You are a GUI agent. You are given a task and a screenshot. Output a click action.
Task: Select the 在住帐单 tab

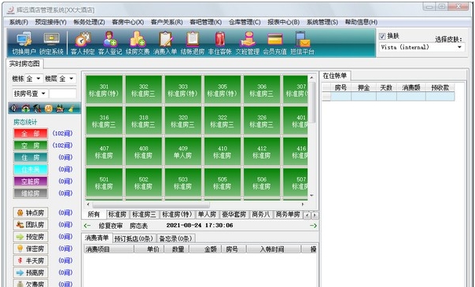(335, 75)
